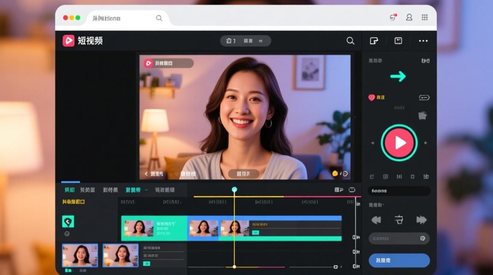Toggle the small pill icon above the timeline's right end

coord(352,190)
